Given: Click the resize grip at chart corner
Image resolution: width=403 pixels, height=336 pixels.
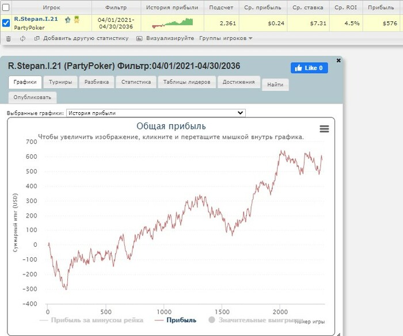Looking at the screenshot, I should (x=339, y=334).
